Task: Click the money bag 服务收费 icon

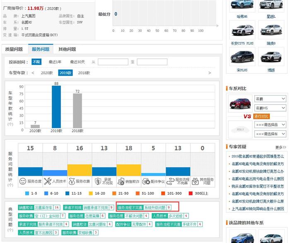Action: [x=72, y=181]
